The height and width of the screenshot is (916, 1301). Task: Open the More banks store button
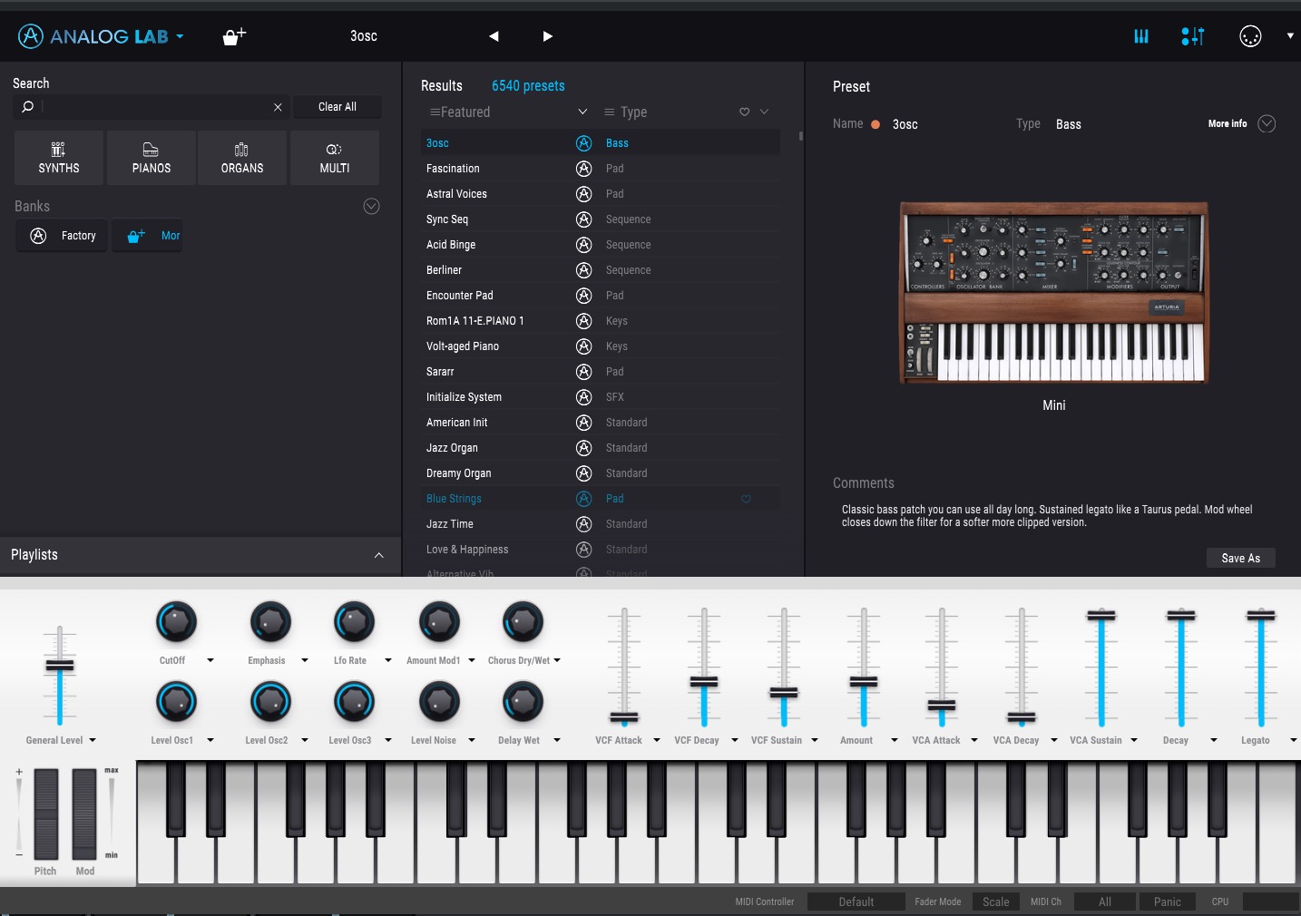(x=148, y=236)
